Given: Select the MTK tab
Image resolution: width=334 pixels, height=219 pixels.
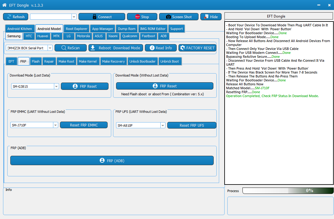Looking at the screenshot, I should point(56,36).
